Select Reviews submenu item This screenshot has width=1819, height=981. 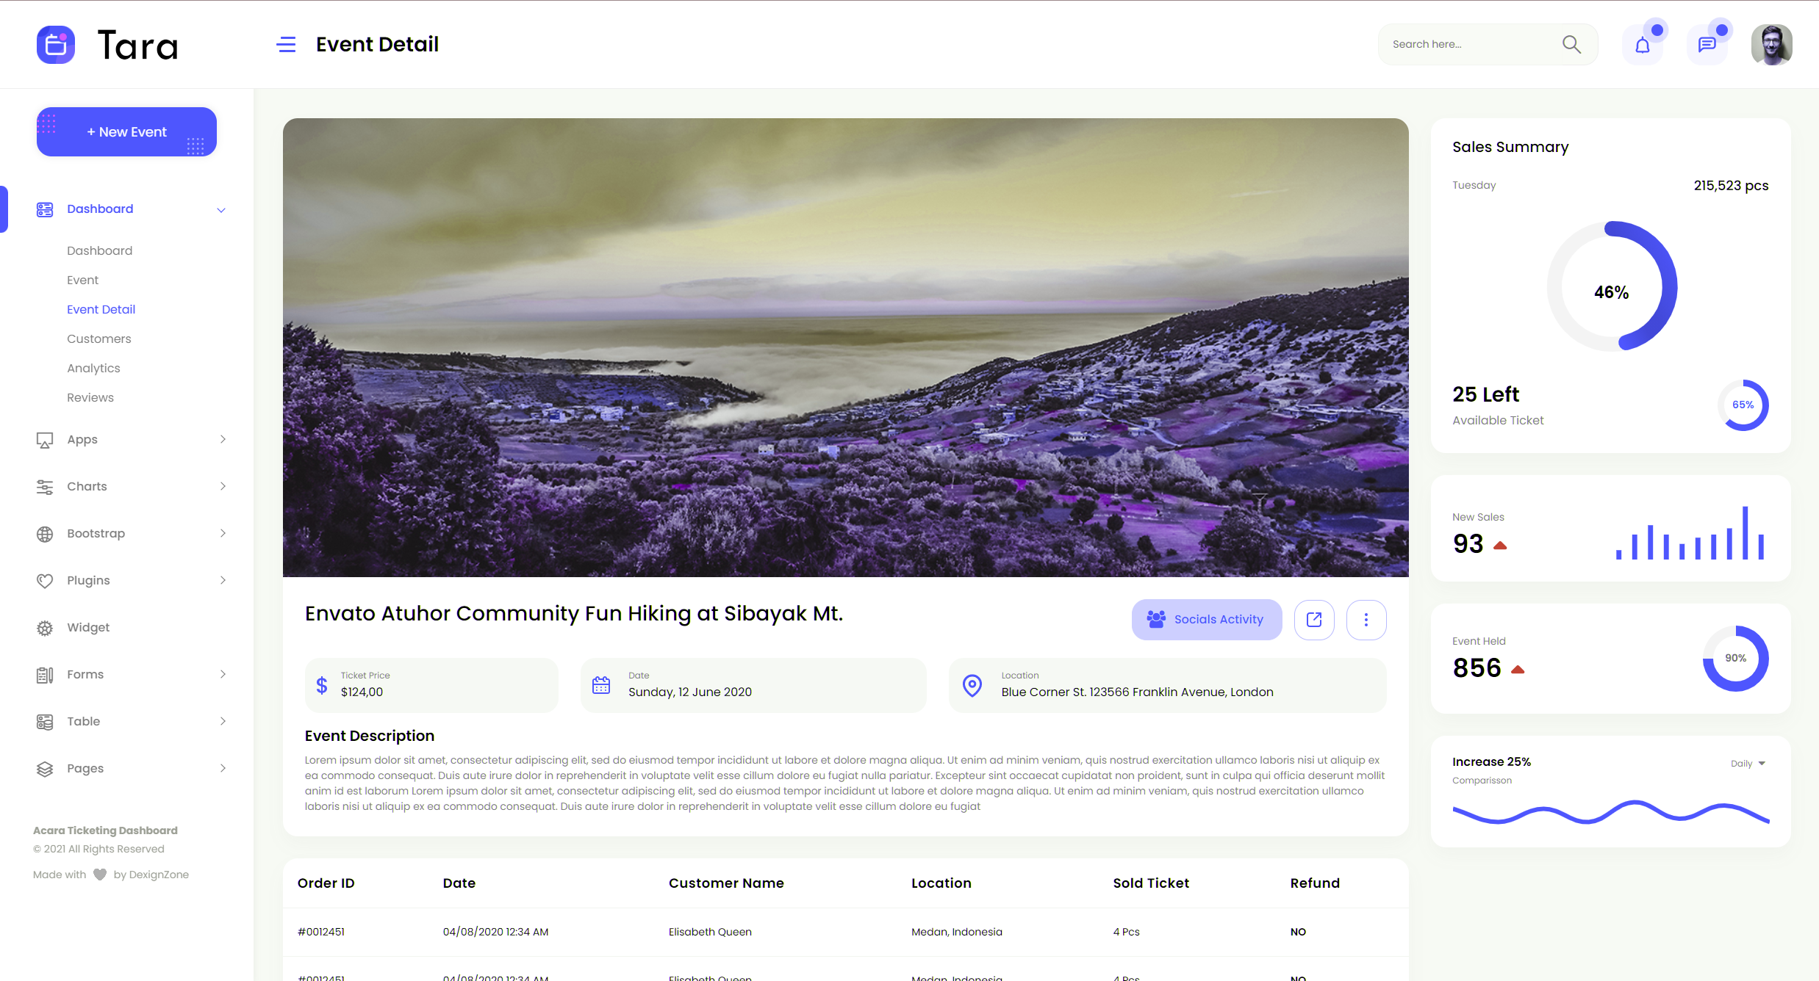(90, 397)
